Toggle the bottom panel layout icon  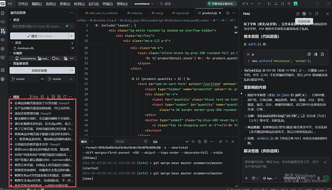[276, 3]
